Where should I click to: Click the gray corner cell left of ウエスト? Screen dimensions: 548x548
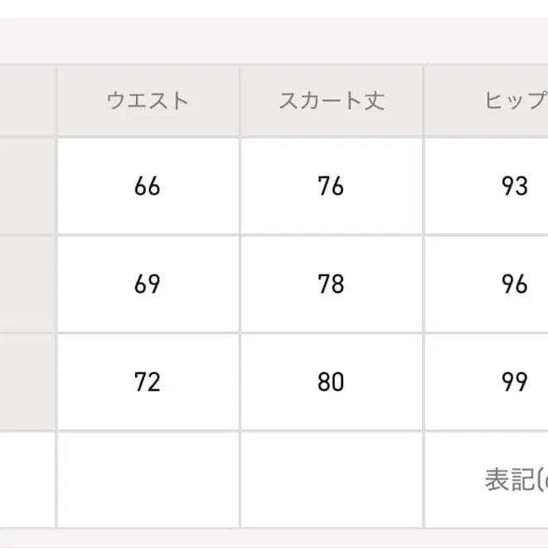[x=27, y=101]
